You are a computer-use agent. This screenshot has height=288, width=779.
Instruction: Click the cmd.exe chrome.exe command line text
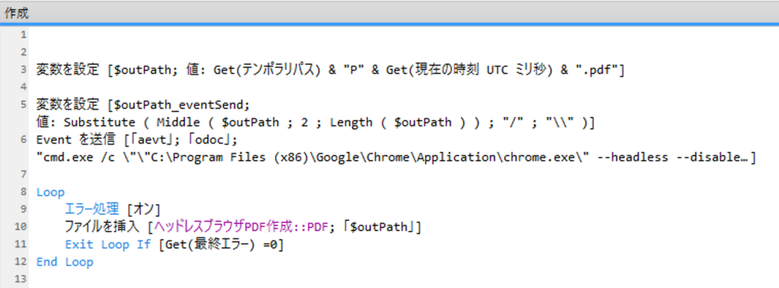tap(396, 157)
